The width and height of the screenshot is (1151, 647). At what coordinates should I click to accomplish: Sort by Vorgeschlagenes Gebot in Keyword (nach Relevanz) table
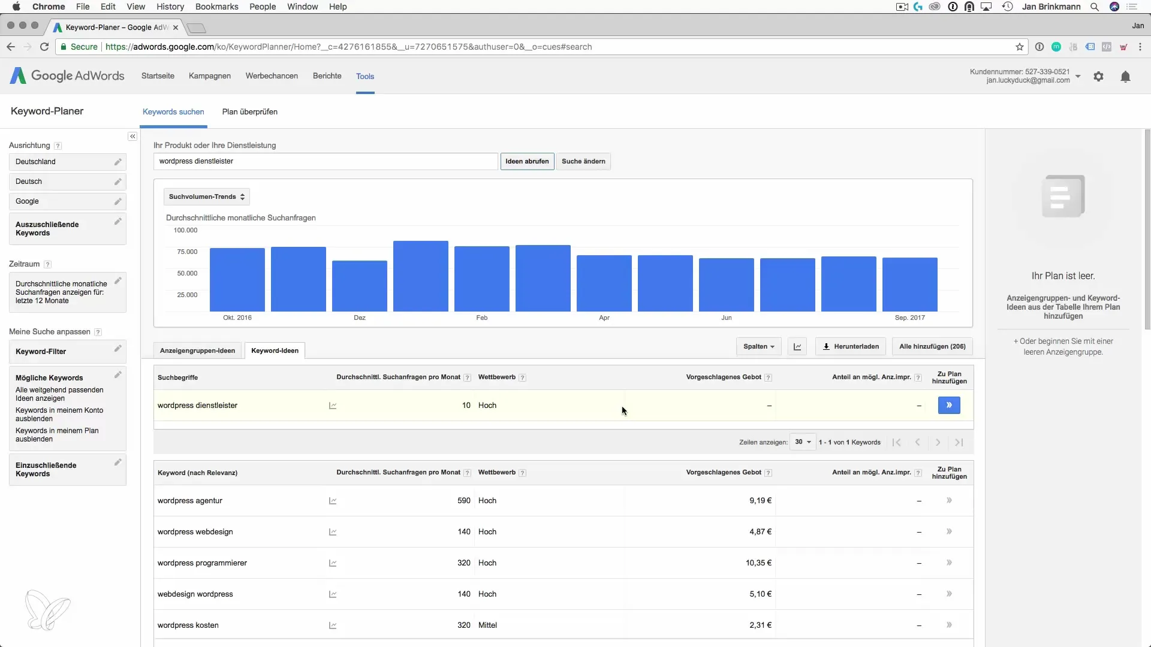tap(724, 473)
